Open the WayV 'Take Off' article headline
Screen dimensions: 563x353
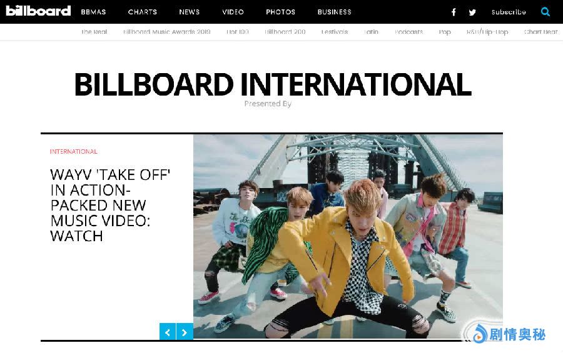point(110,205)
